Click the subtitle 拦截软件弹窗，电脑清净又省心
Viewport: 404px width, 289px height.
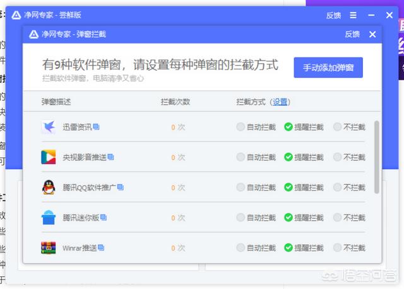coord(93,78)
